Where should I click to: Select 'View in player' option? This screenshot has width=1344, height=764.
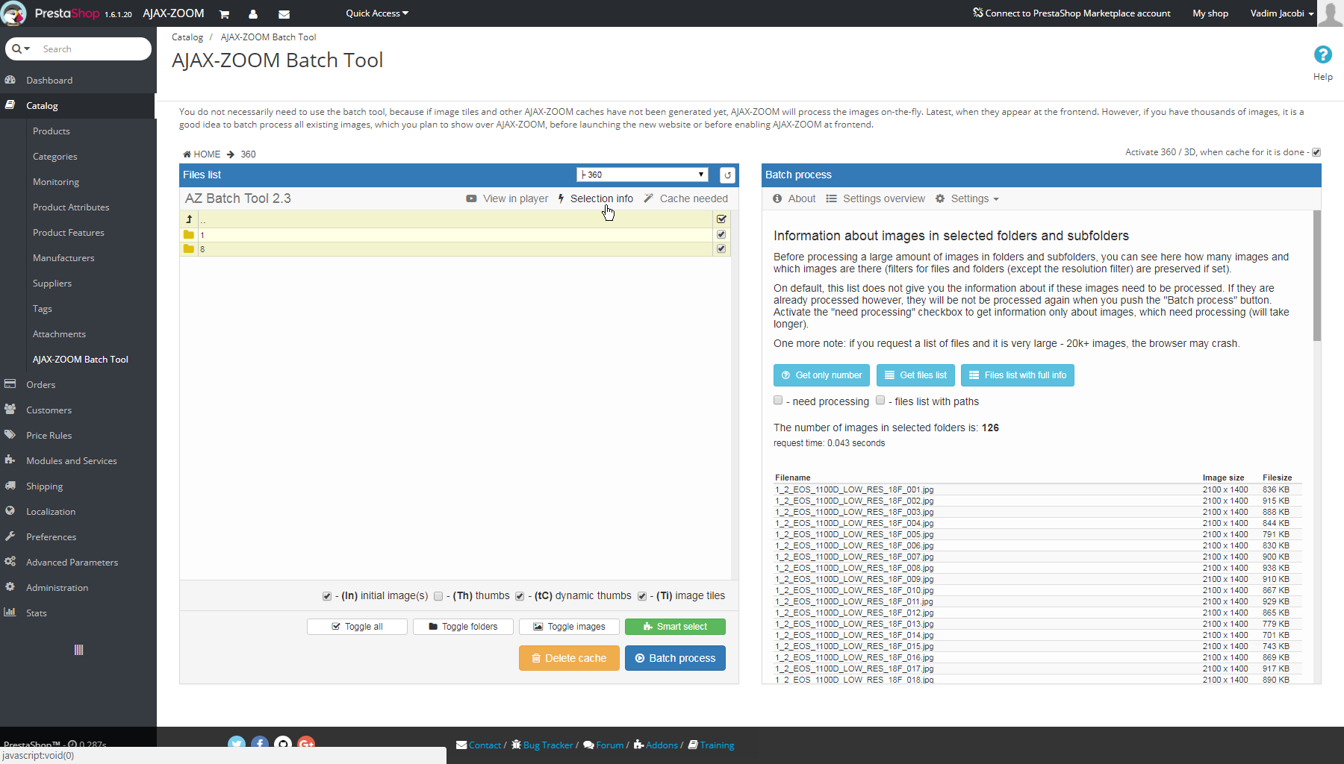point(507,198)
